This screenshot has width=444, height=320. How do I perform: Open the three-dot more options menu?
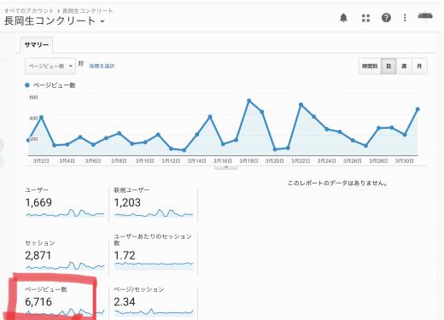pos(405,18)
